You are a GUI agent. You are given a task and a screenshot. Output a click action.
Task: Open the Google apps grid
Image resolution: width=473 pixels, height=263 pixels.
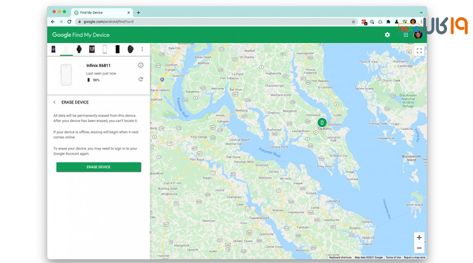pos(406,35)
